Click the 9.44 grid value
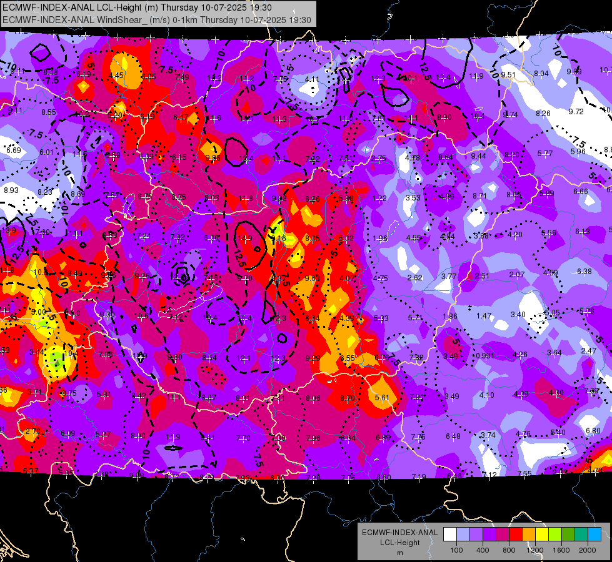This screenshot has height=562, width=612. click(478, 156)
